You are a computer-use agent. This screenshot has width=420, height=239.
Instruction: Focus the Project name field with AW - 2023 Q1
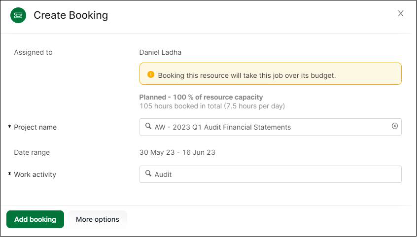tap(270, 127)
